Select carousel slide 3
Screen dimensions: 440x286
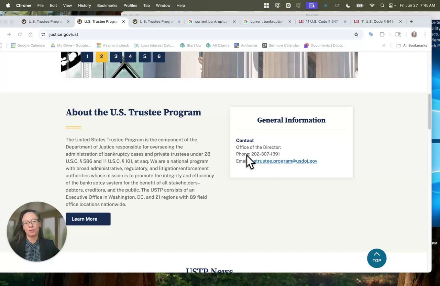pos(116,56)
